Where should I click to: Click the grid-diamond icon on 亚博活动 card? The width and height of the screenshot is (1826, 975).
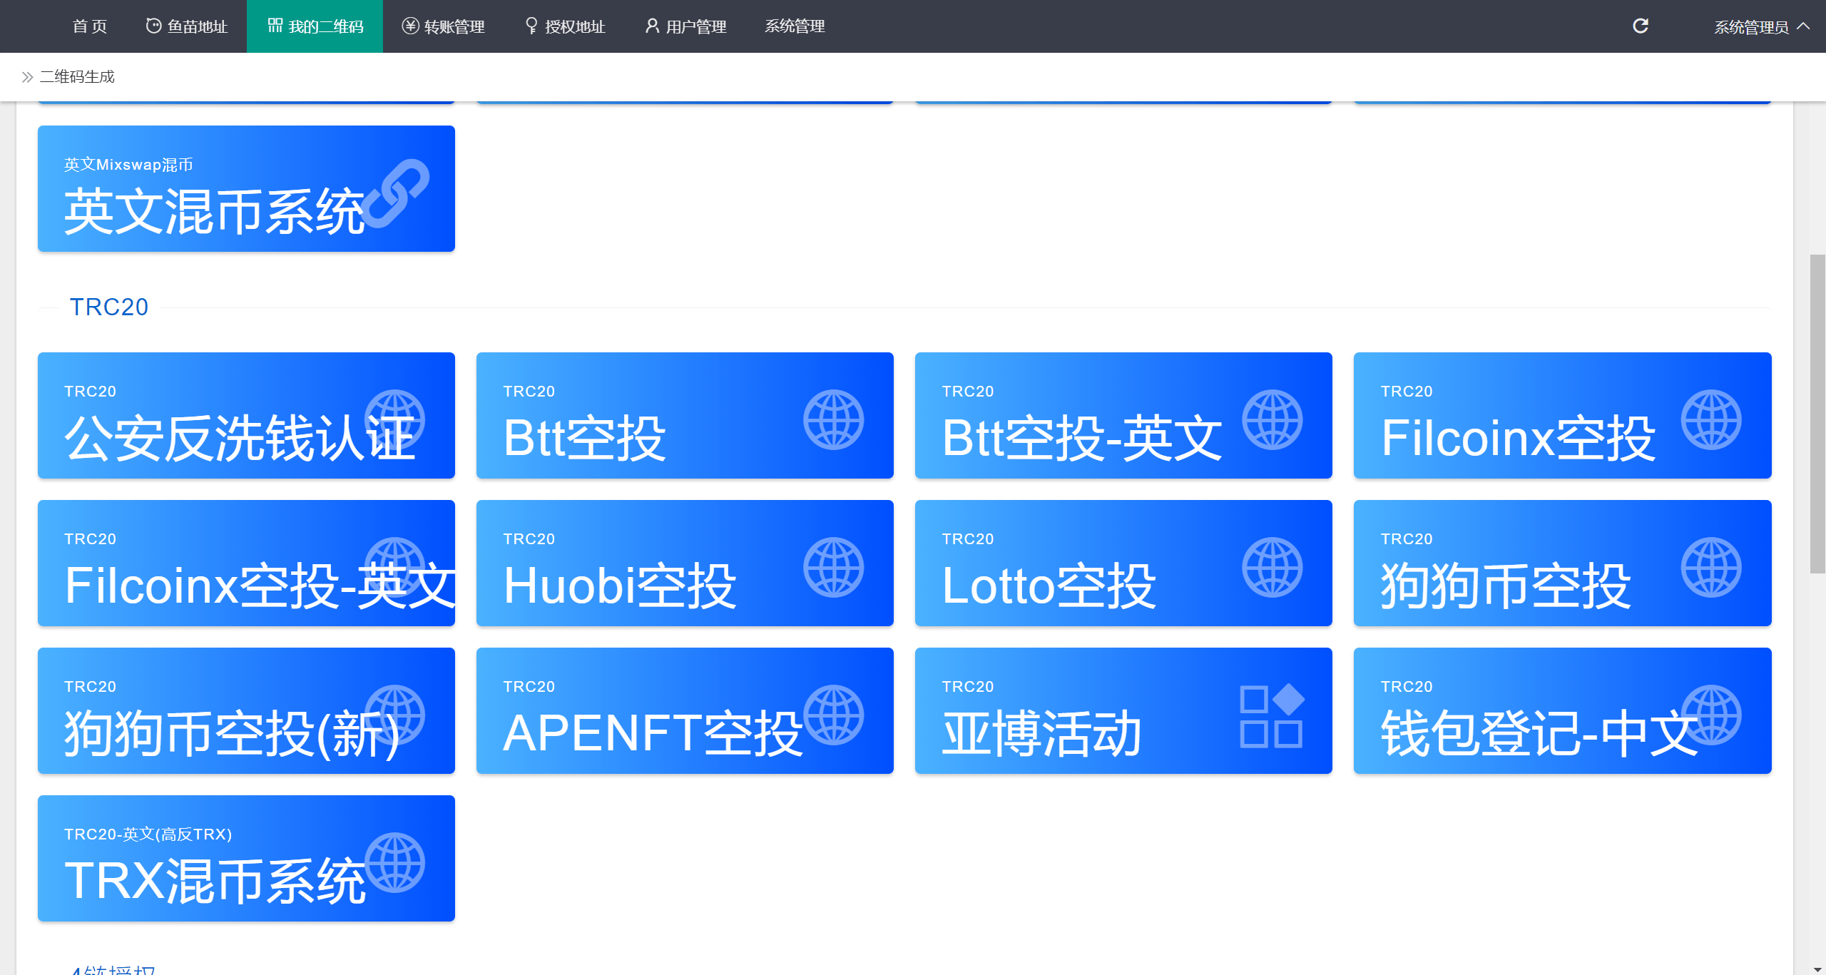(1271, 716)
